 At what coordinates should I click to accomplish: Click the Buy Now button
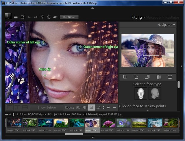pos(69,17)
